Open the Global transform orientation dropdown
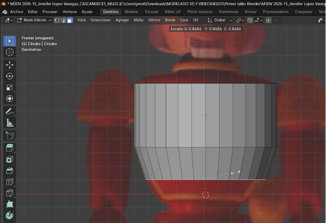The width and height of the screenshot is (326, 223). click(x=220, y=20)
